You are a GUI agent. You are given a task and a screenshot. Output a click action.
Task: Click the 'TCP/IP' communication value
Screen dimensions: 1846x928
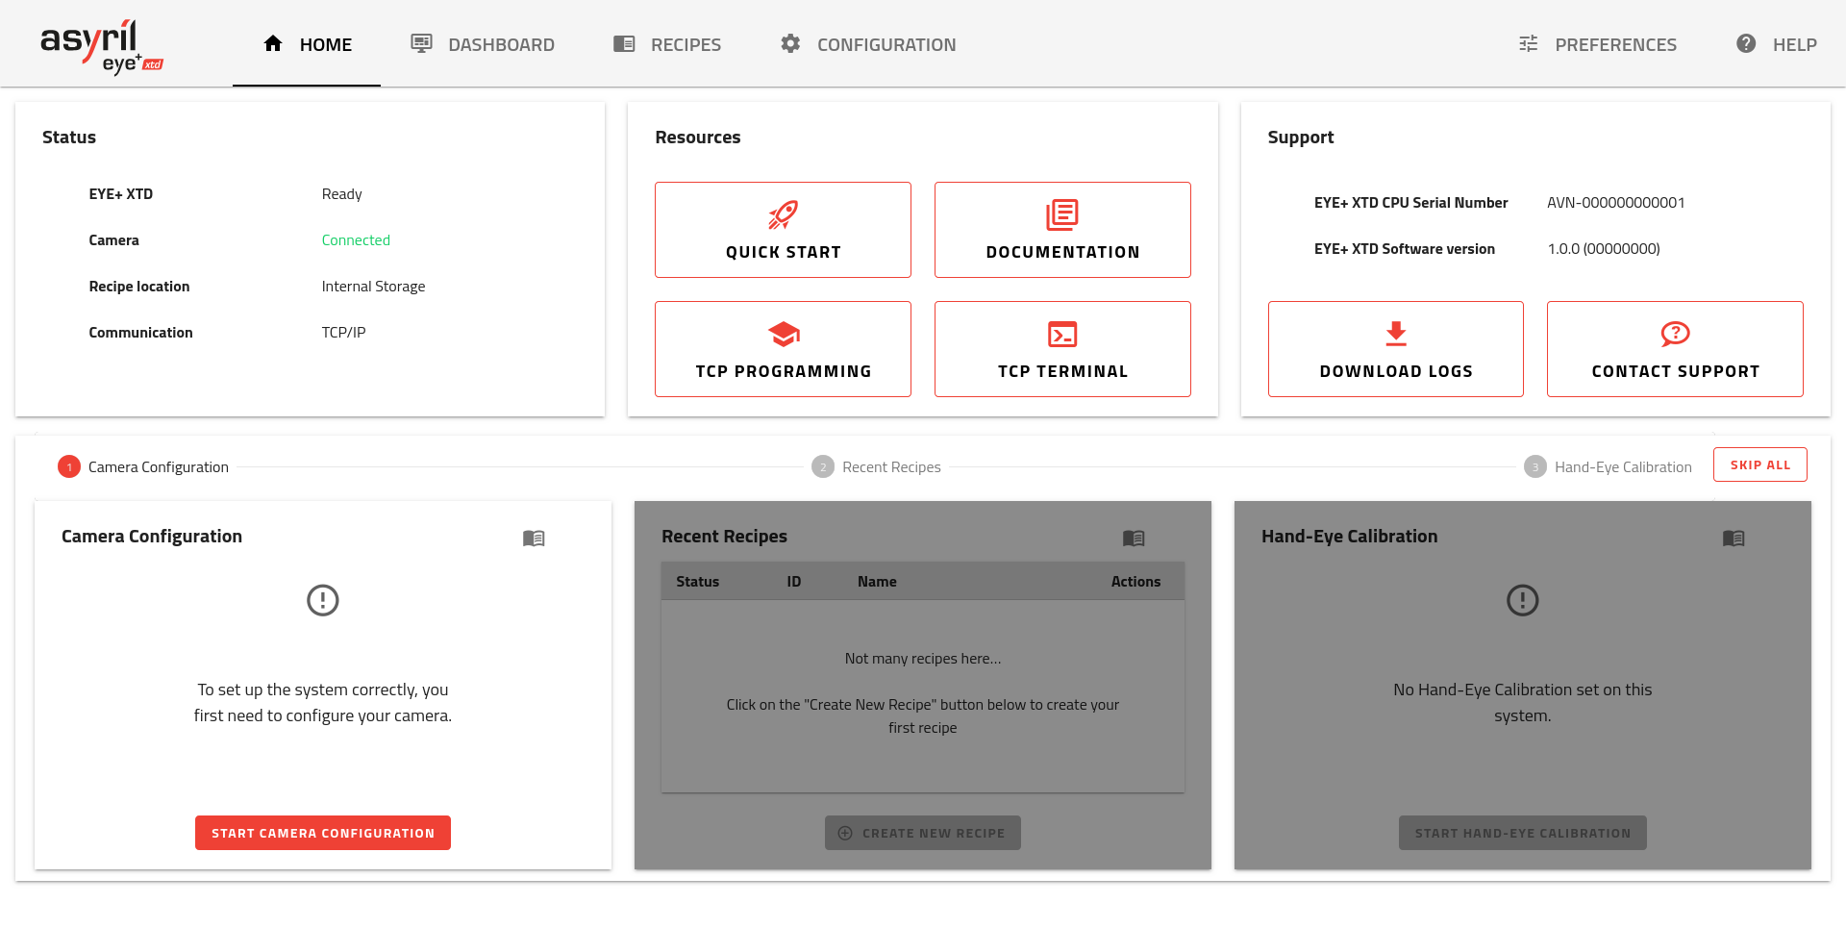pyautogui.click(x=343, y=333)
